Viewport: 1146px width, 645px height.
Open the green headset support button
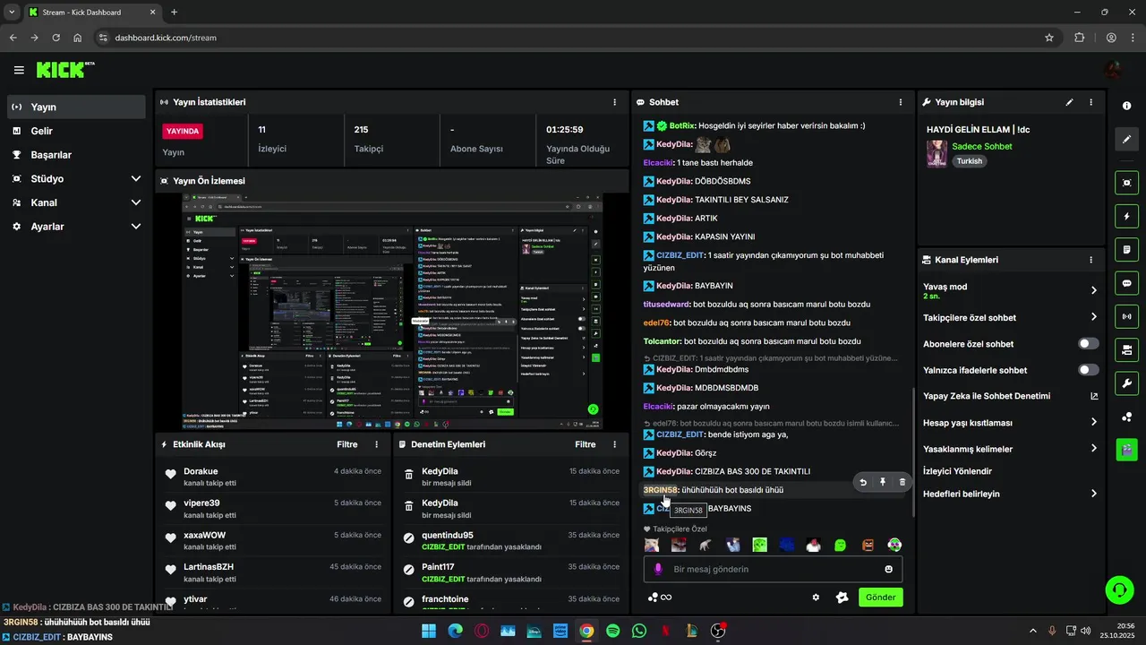click(1119, 589)
